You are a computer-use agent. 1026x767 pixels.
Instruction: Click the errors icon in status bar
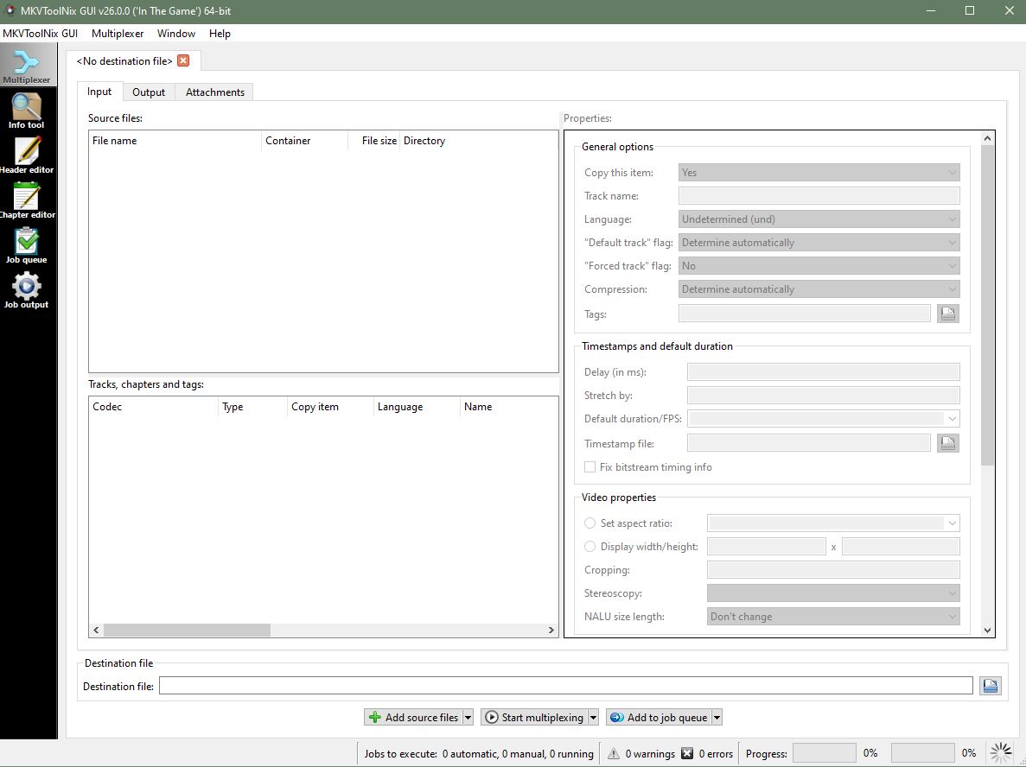point(687,753)
